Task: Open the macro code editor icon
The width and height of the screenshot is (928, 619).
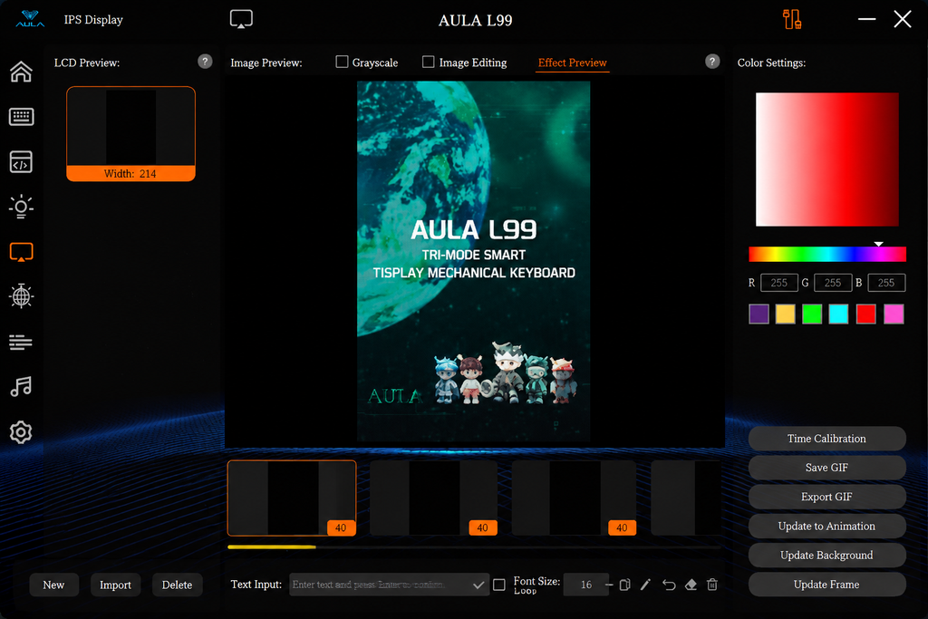Action: (x=22, y=161)
